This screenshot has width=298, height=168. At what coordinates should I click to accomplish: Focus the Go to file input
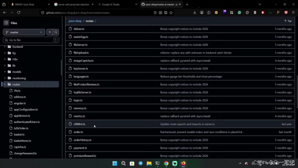[x=31, y=40]
